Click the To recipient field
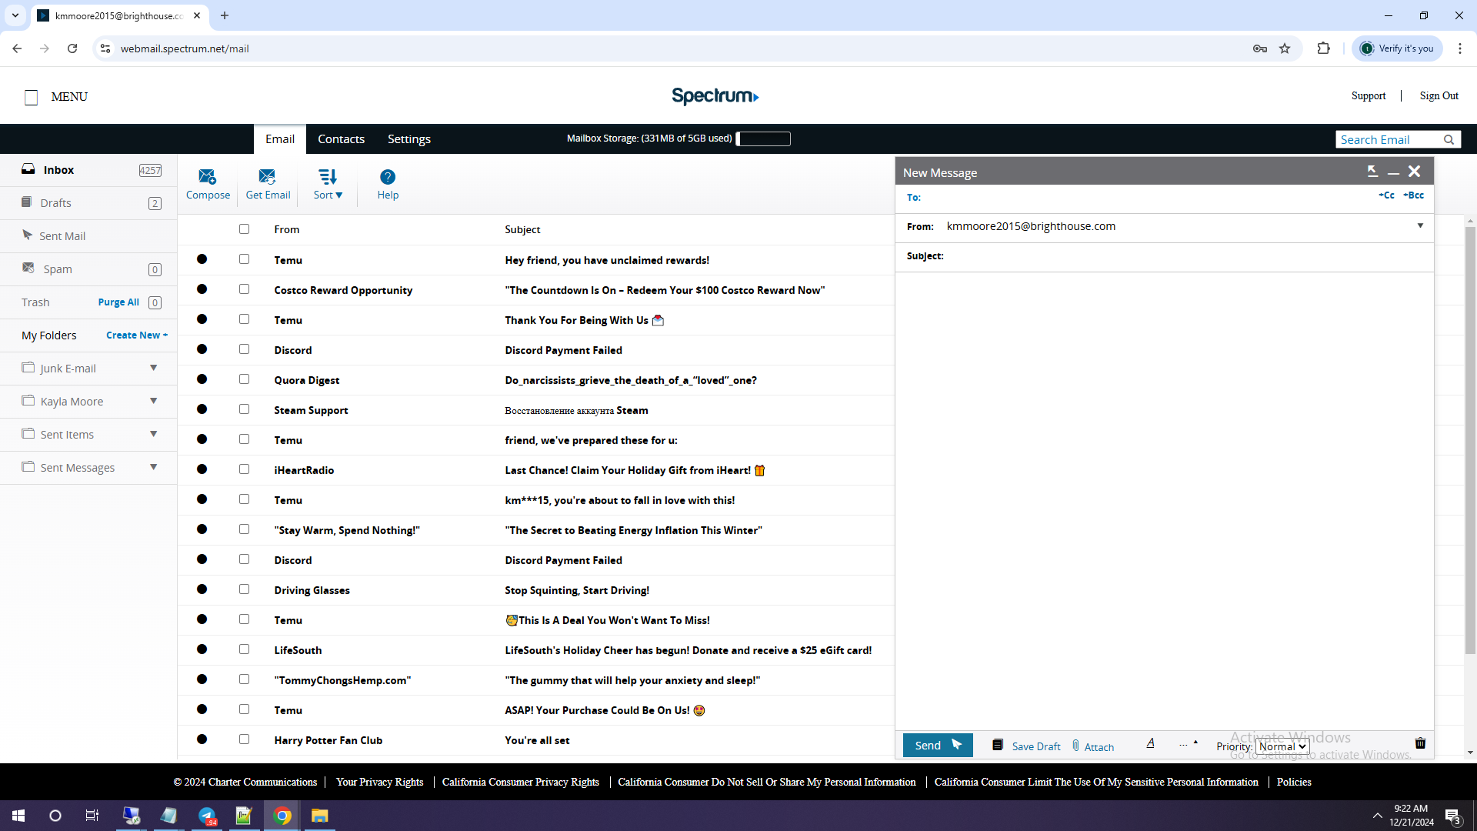The width and height of the screenshot is (1477, 831). tap(1146, 198)
